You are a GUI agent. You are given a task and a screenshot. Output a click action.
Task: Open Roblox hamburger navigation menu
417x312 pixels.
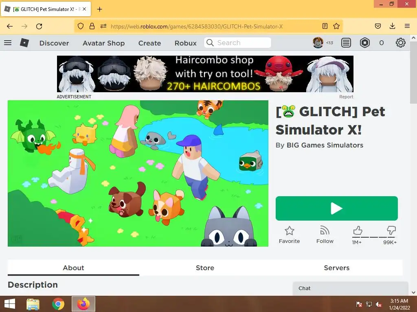8,43
